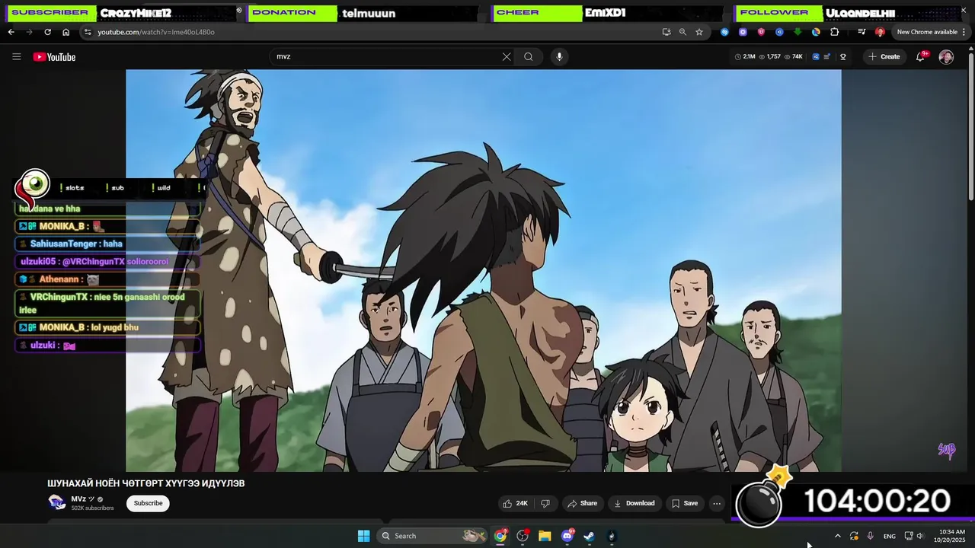Click the install app icon in address bar
The image size is (975, 548).
(x=667, y=32)
